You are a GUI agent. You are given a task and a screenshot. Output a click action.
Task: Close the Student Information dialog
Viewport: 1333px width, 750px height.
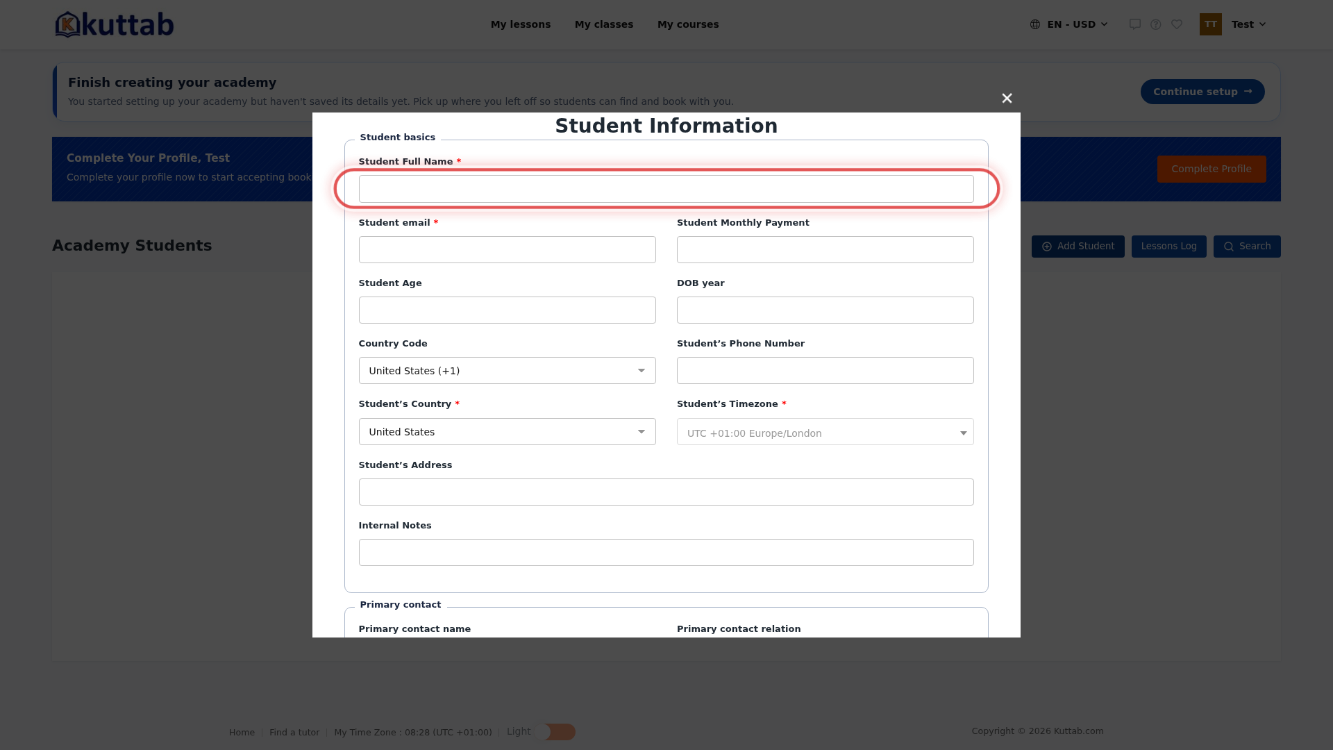coord(1007,99)
